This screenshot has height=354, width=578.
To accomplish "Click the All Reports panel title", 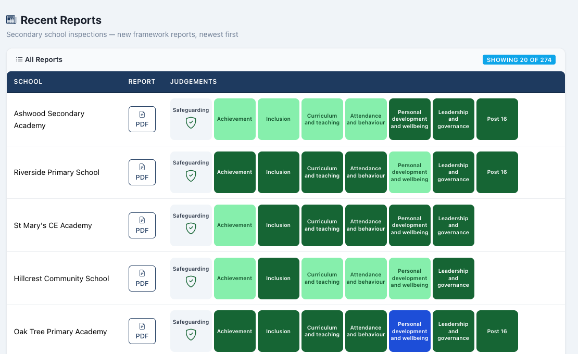I will pos(44,60).
